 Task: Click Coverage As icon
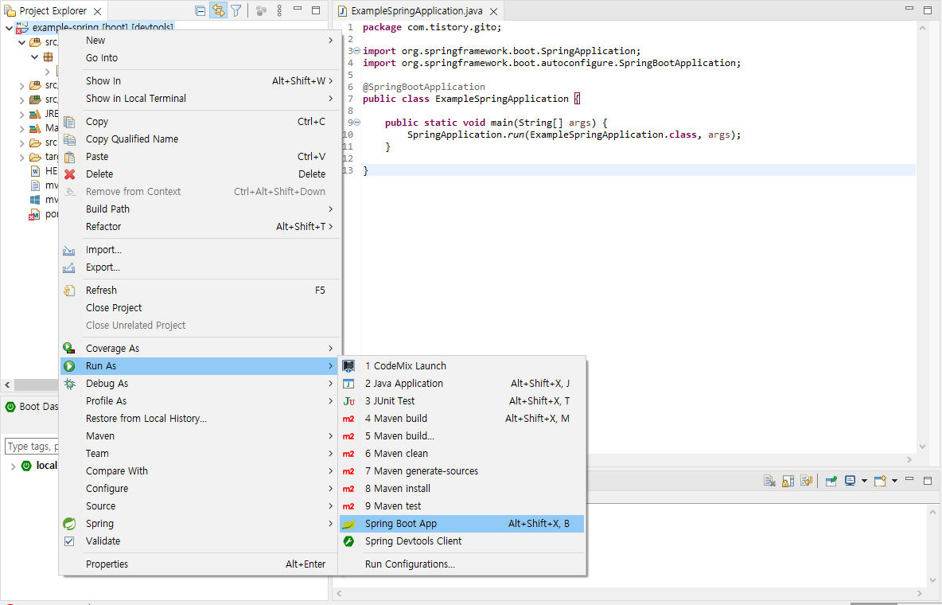tap(69, 348)
